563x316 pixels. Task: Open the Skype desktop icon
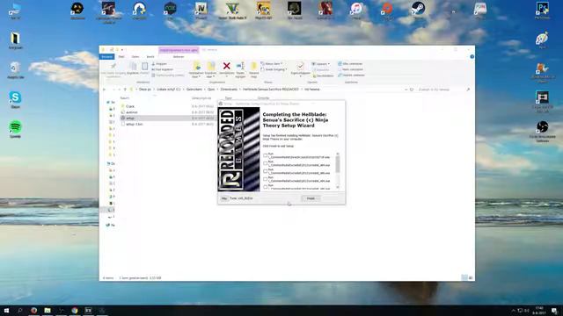coord(15,99)
